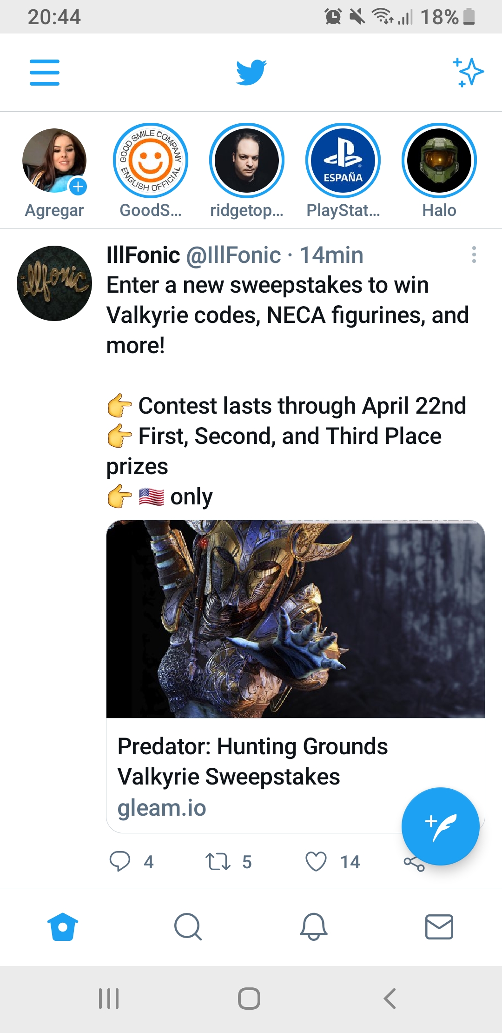Reply to the IllFonic tweet

tap(120, 861)
